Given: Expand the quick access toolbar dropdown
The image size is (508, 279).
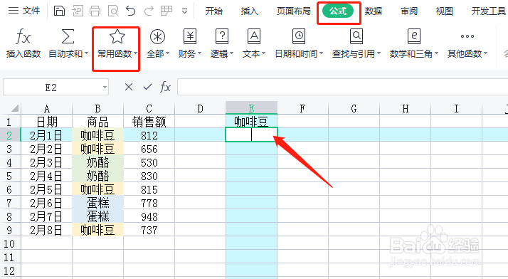Looking at the screenshot, I should (185, 11).
